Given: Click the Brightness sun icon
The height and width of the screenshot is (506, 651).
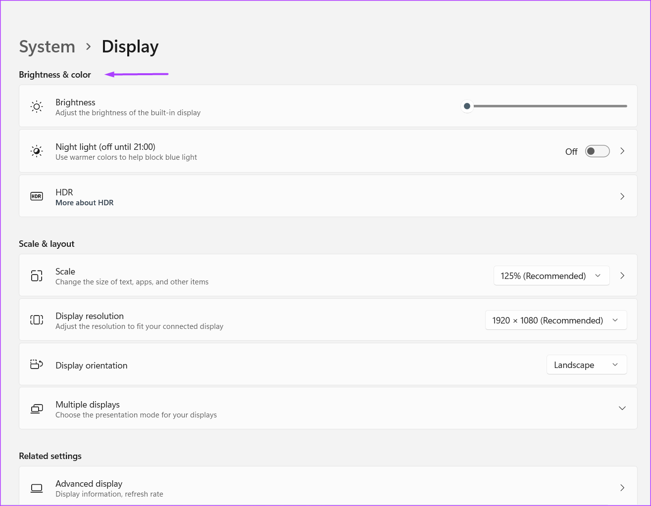Looking at the screenshot, I should click(x=37, y=106).
